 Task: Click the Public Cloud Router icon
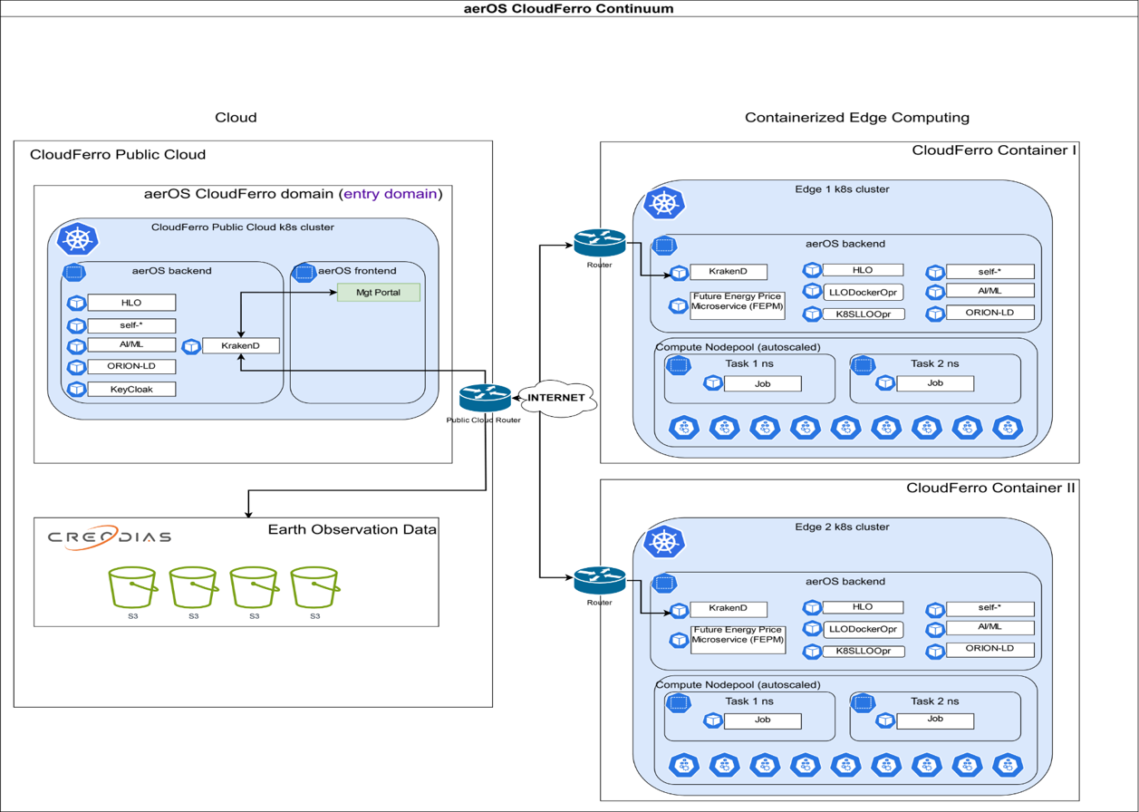pos(485,398)
